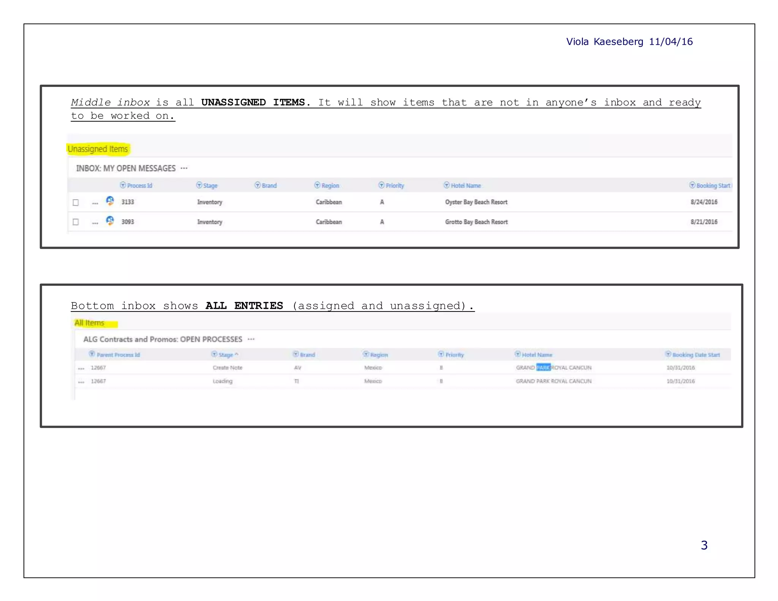Check the box for process 3093
Viewport: 778px width, 601px height.
[76, 222]
